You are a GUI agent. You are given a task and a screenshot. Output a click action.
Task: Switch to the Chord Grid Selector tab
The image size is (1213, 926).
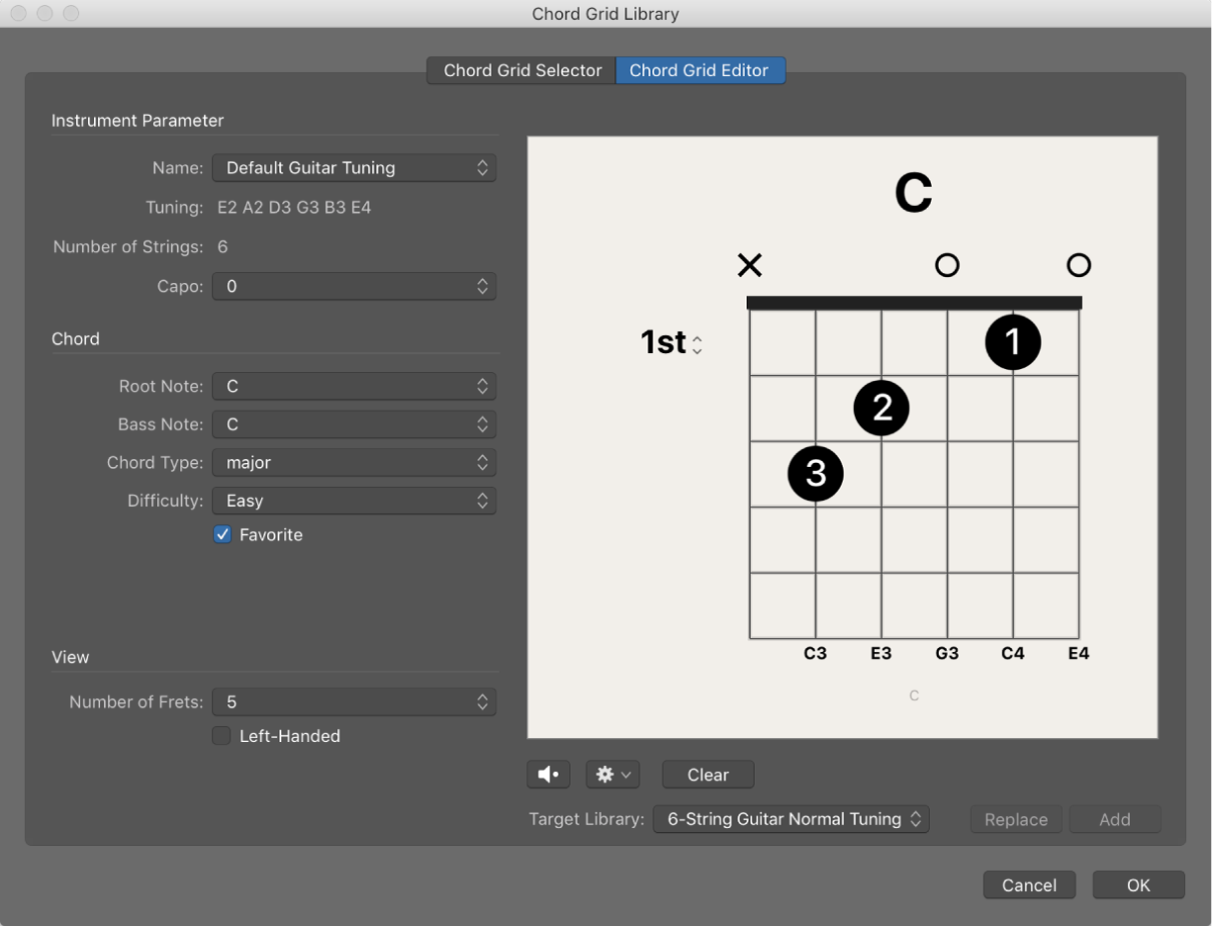pyautogui.click(x=520, y=70)
